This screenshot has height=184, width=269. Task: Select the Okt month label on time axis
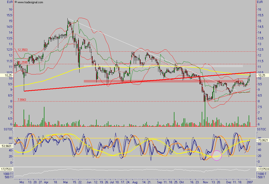point(182,182)
